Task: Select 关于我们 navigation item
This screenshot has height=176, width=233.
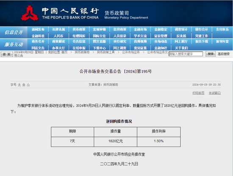Action: pos(181,48)
